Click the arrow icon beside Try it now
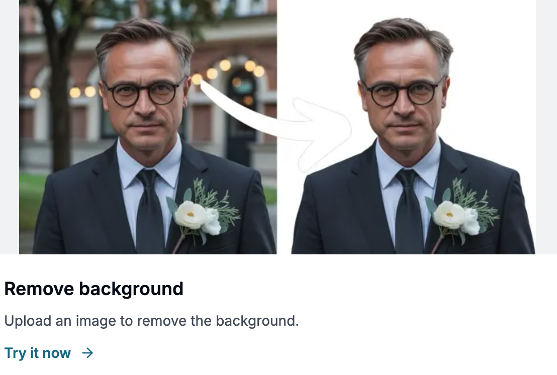 87,353
